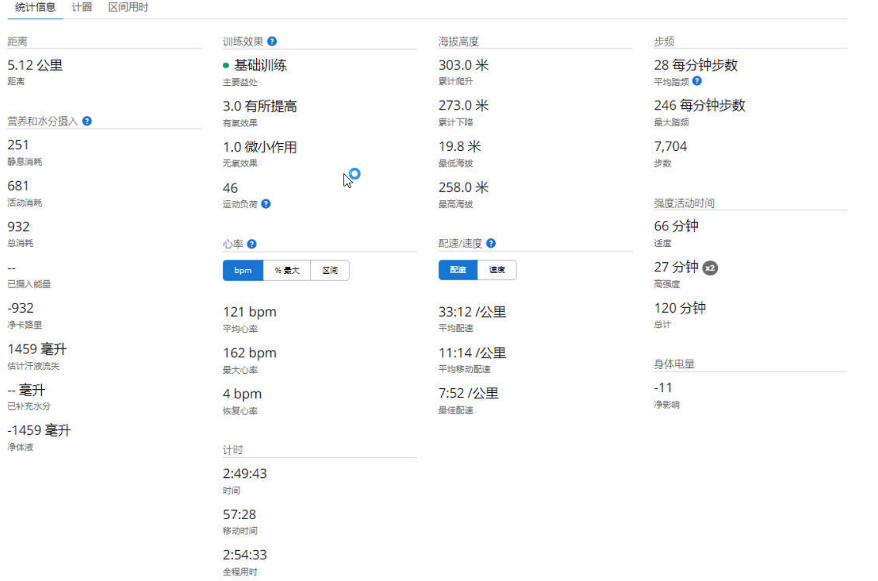Viewport: 878px width, 581px height.
Task: Open help icon next to 配速/速度
Action: [491, 244]
